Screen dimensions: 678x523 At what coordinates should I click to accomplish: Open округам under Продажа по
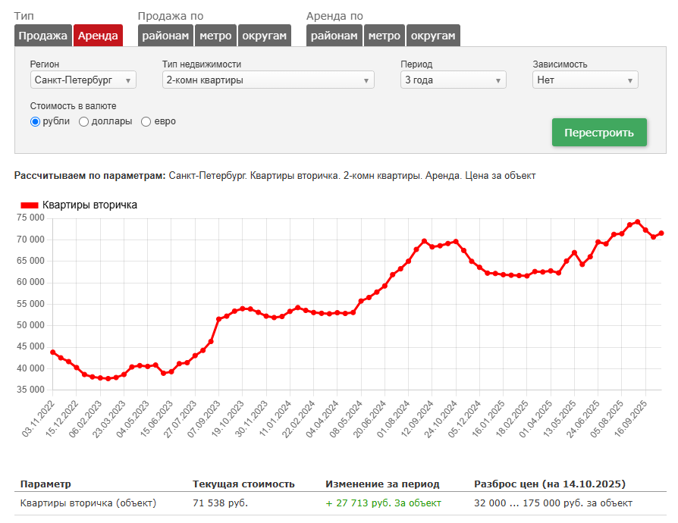(x=264, y=36)
